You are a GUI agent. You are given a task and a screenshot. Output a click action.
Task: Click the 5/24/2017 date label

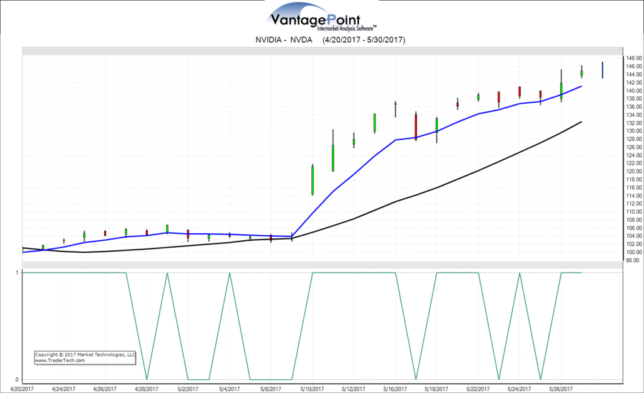[519, 389]
